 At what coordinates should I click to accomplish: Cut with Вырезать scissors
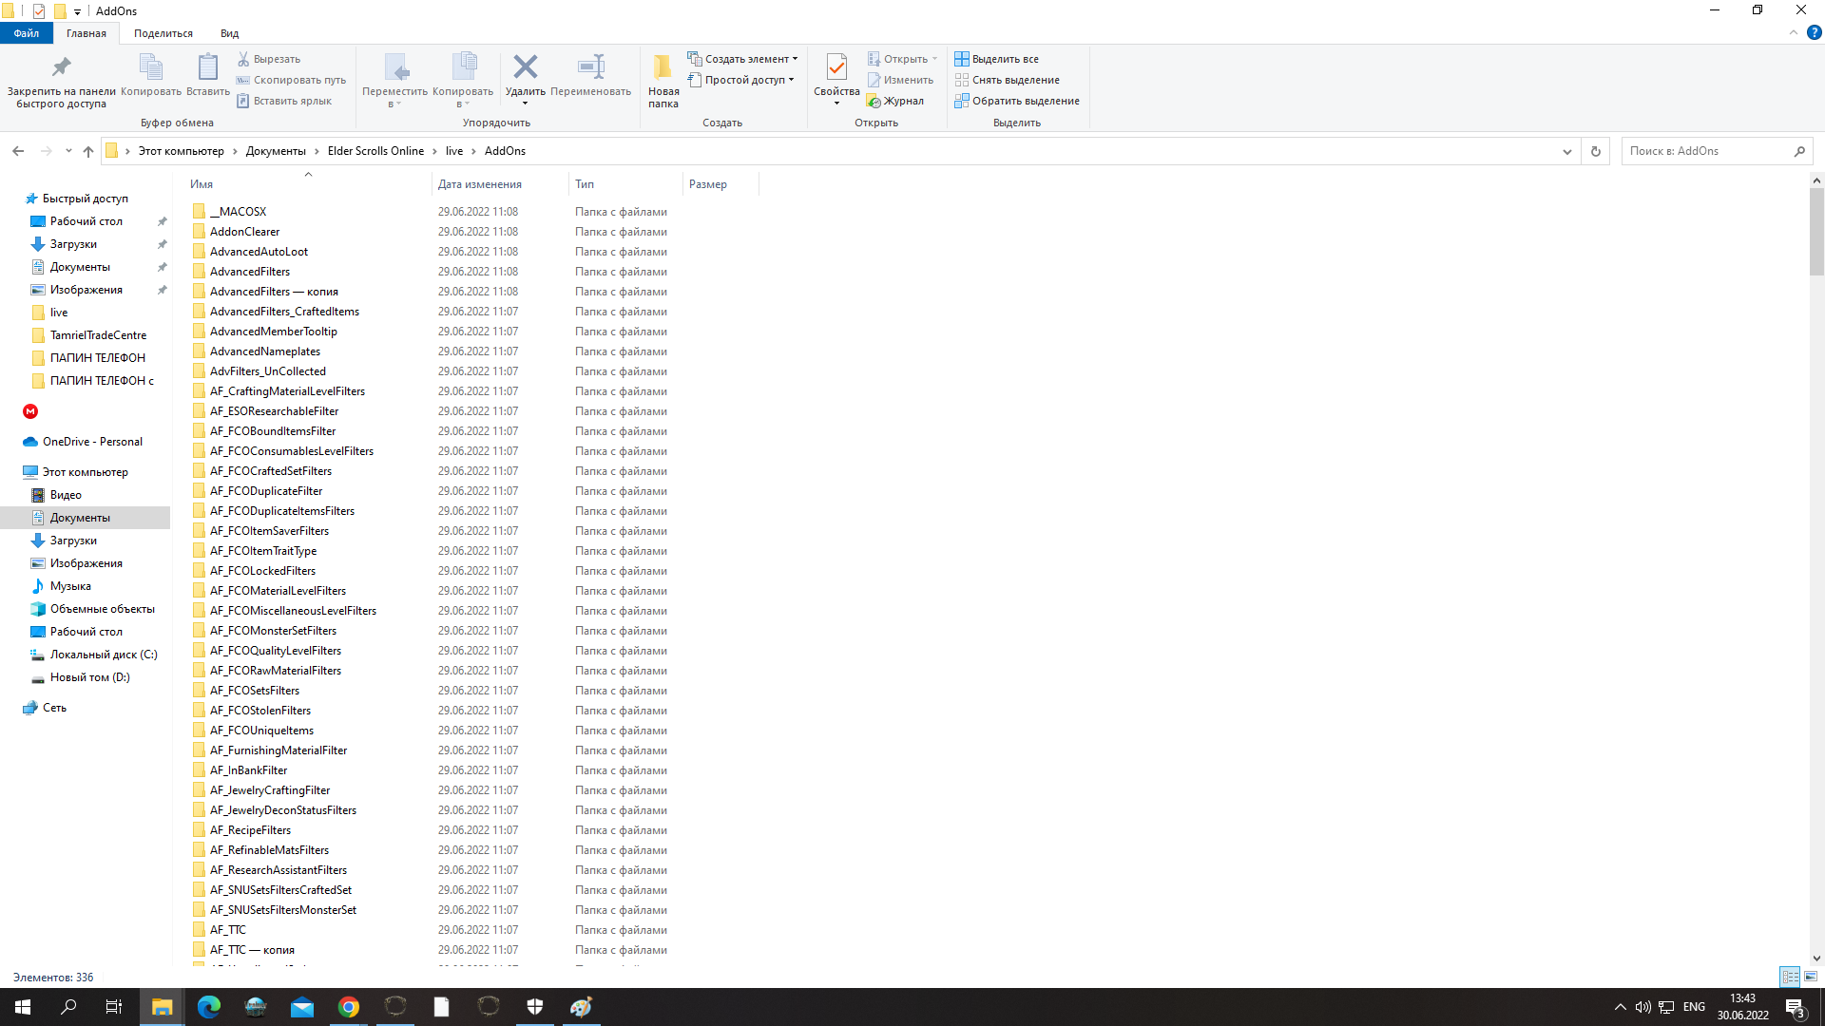(x=269, y=59)
